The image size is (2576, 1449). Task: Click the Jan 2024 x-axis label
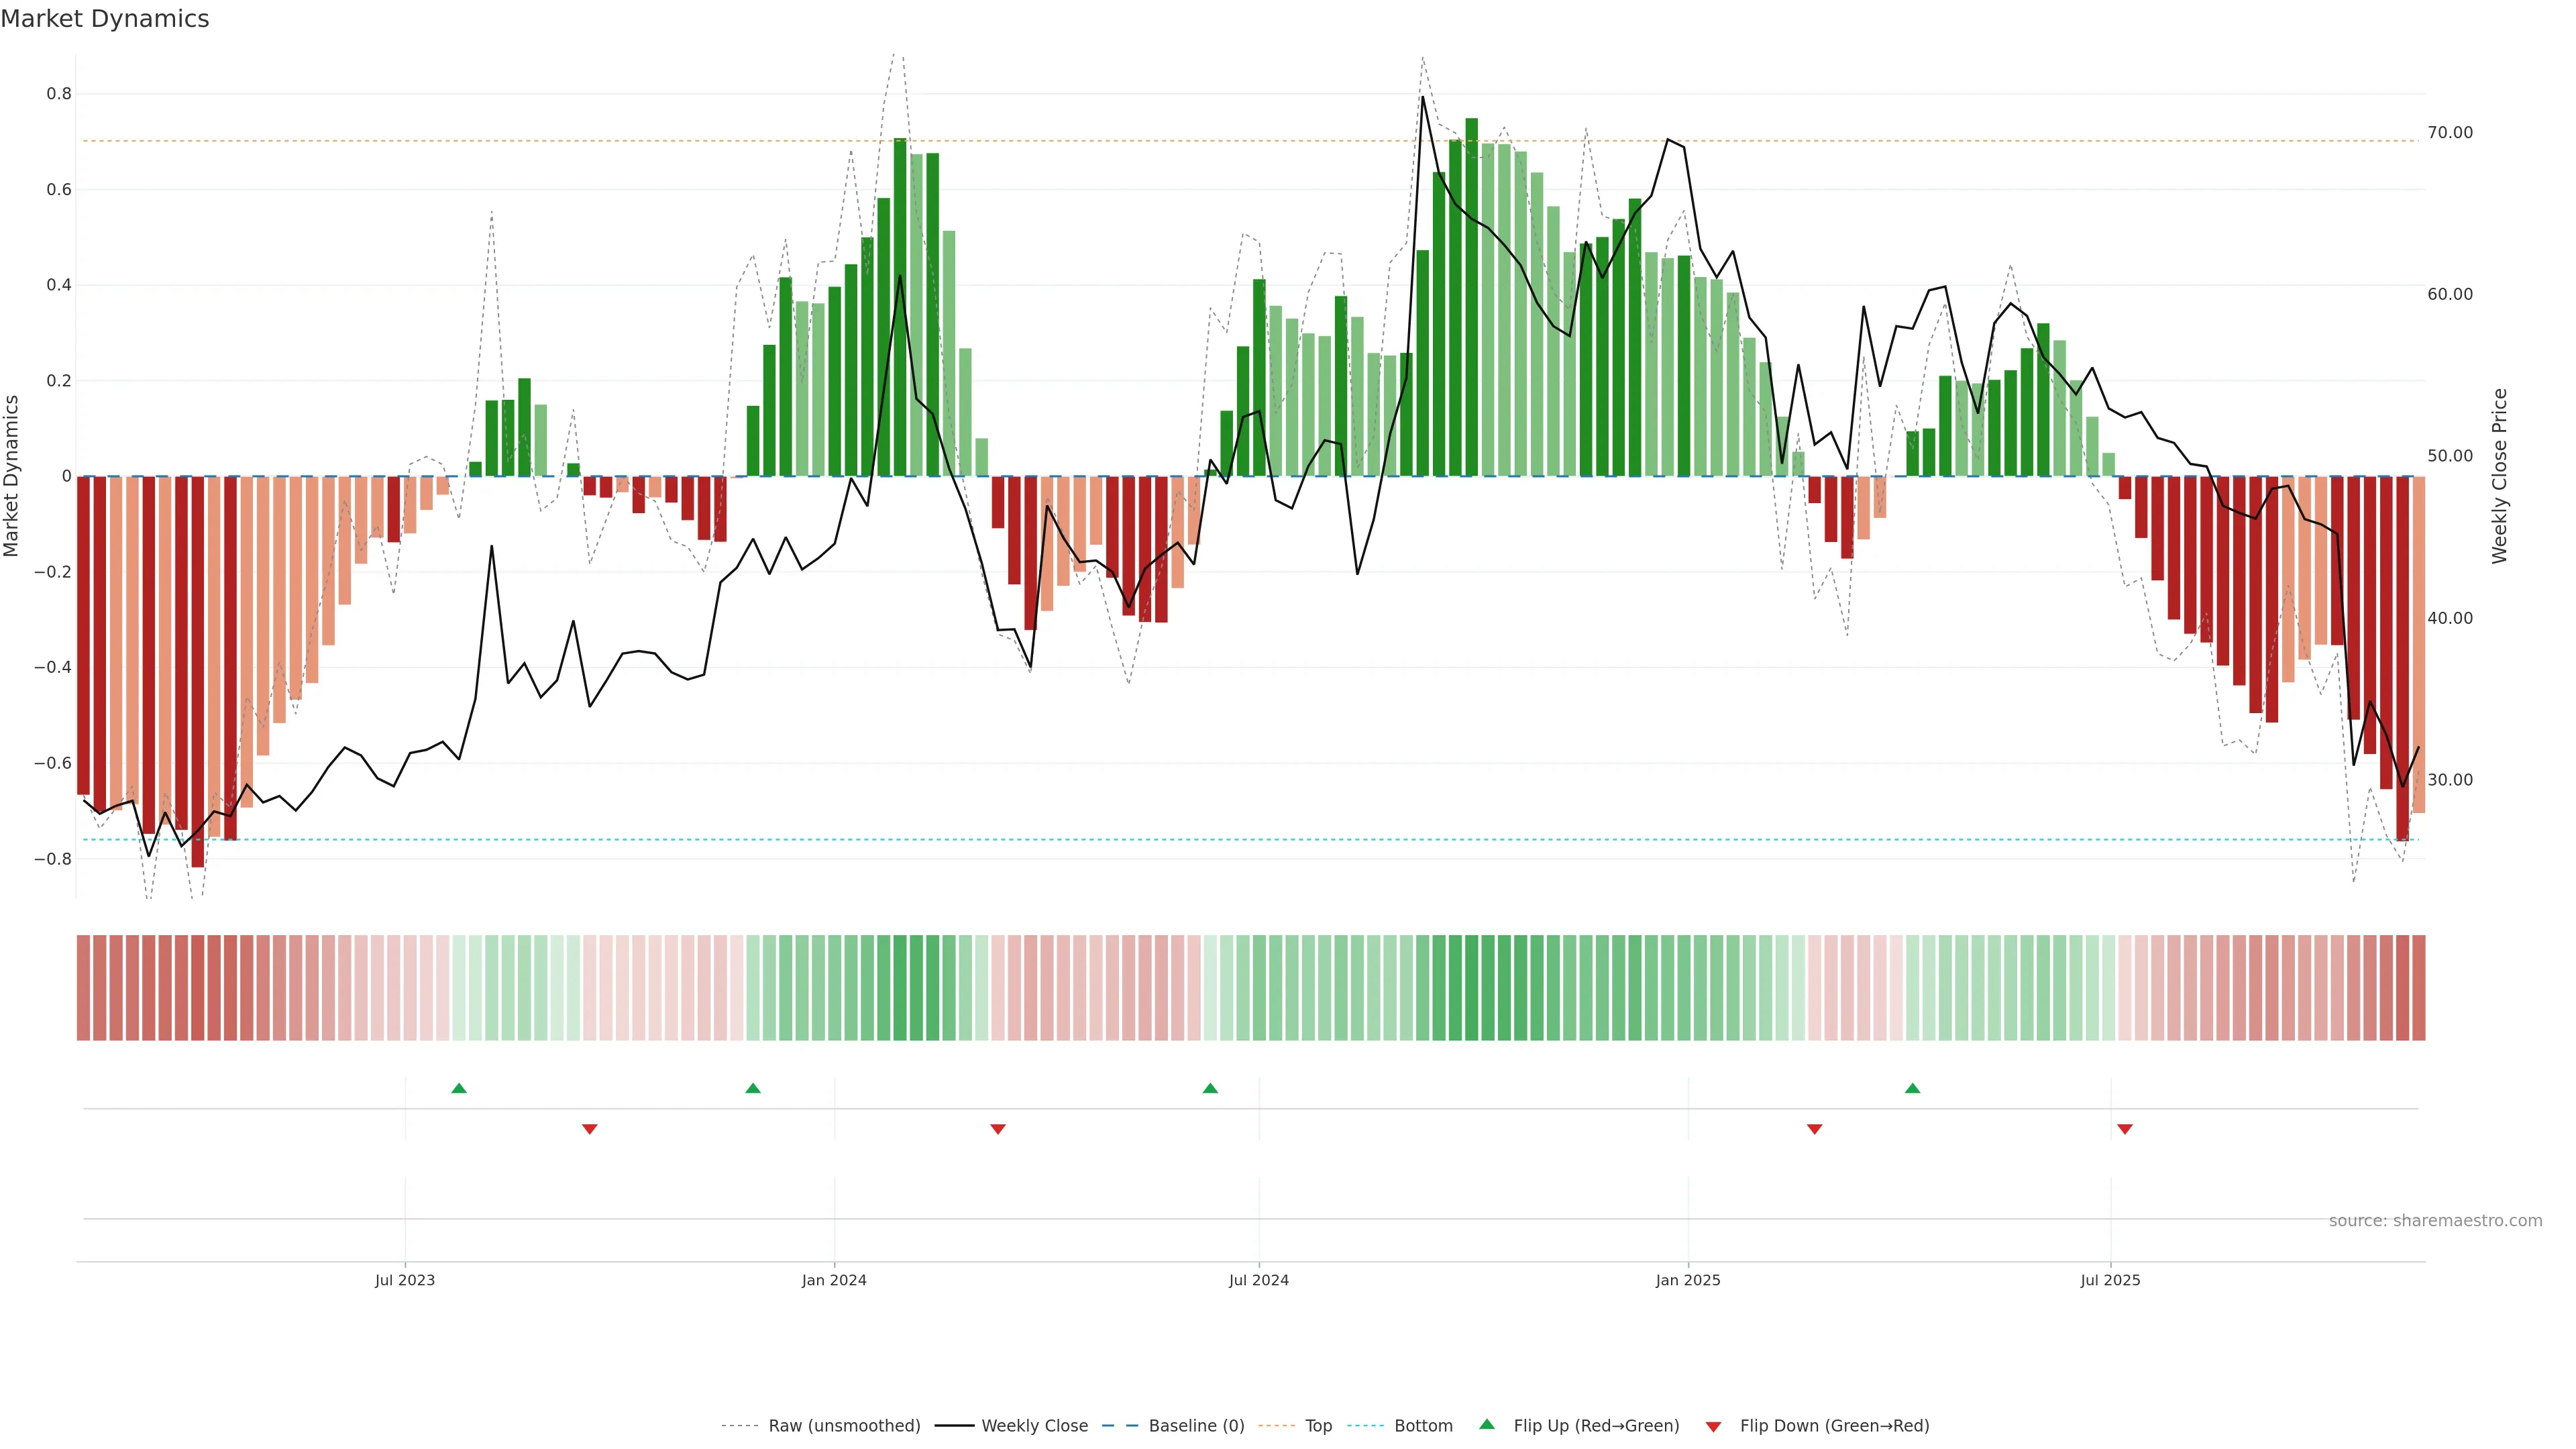coord(834,1280)
